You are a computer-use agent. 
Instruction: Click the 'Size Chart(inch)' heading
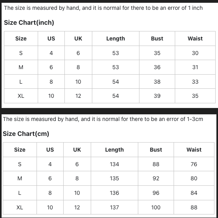pyautogui.click(x=29, y=22)
